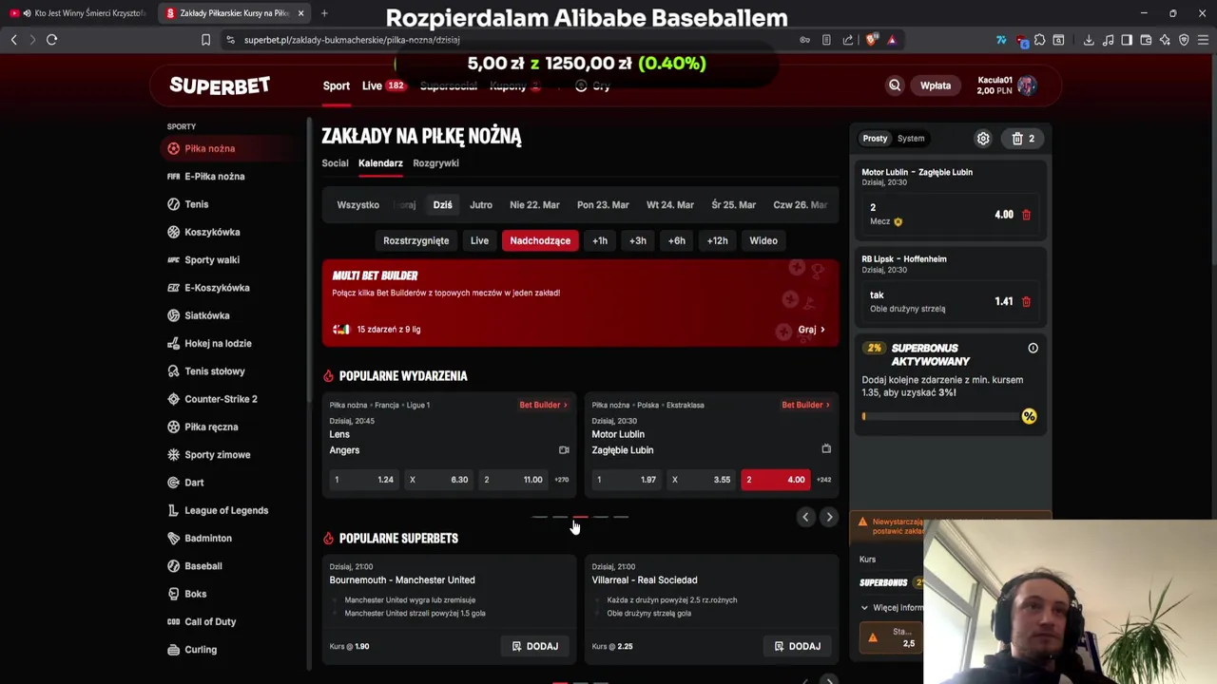This screenshot has height=684, width=1217.
Task: Open Bet Builder for Lens–Angers
Action: pos(543,405)
